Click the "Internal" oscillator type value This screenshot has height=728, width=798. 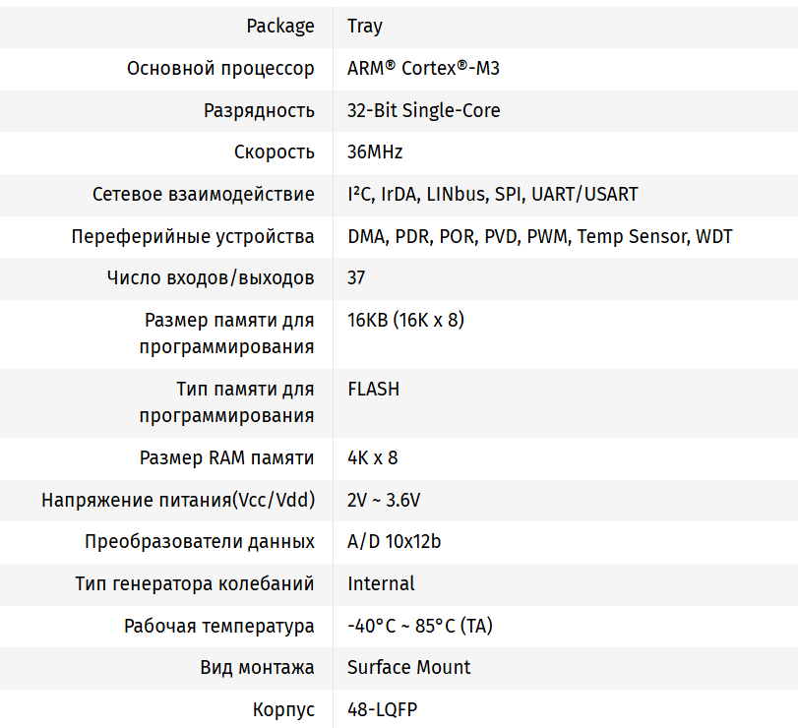click(x=381, y=583)
